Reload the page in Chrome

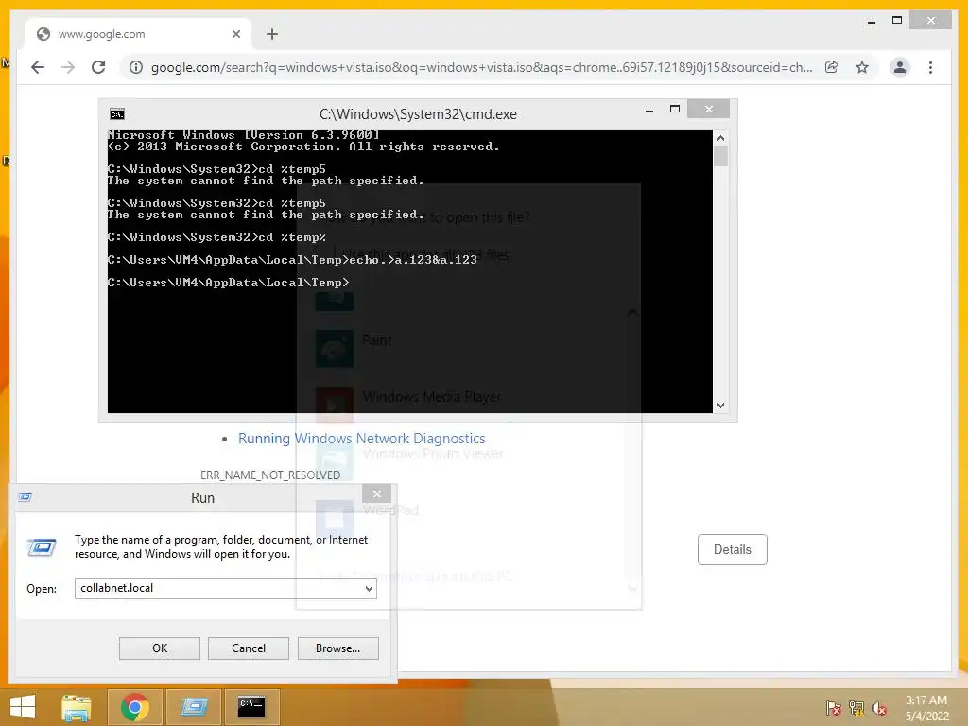coord(98,67)
